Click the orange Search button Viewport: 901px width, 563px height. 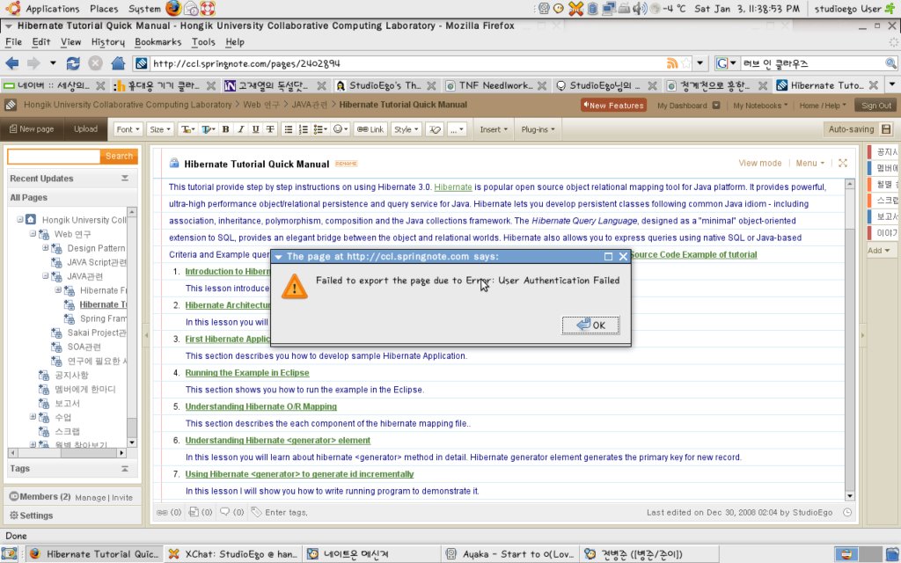pos(119,157)
